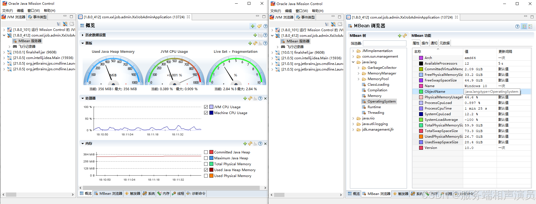Enable Committed Java Heap checkbox

point(206,152)
